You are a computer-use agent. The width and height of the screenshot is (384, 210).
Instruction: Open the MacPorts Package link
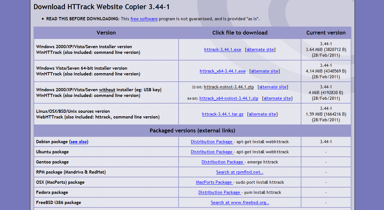[214, 182]
